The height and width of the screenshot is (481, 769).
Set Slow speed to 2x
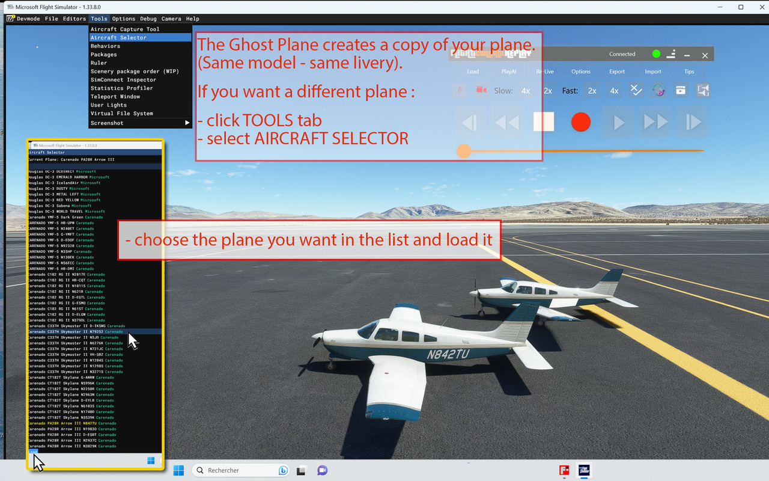point(547,91)
